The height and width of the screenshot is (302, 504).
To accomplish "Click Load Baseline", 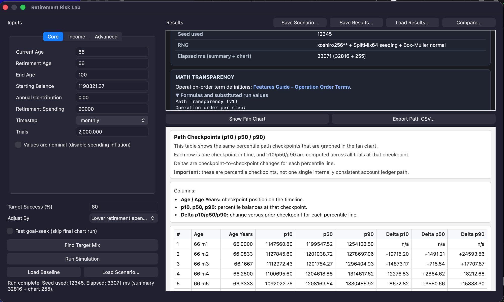I will (x=43, y=272).
